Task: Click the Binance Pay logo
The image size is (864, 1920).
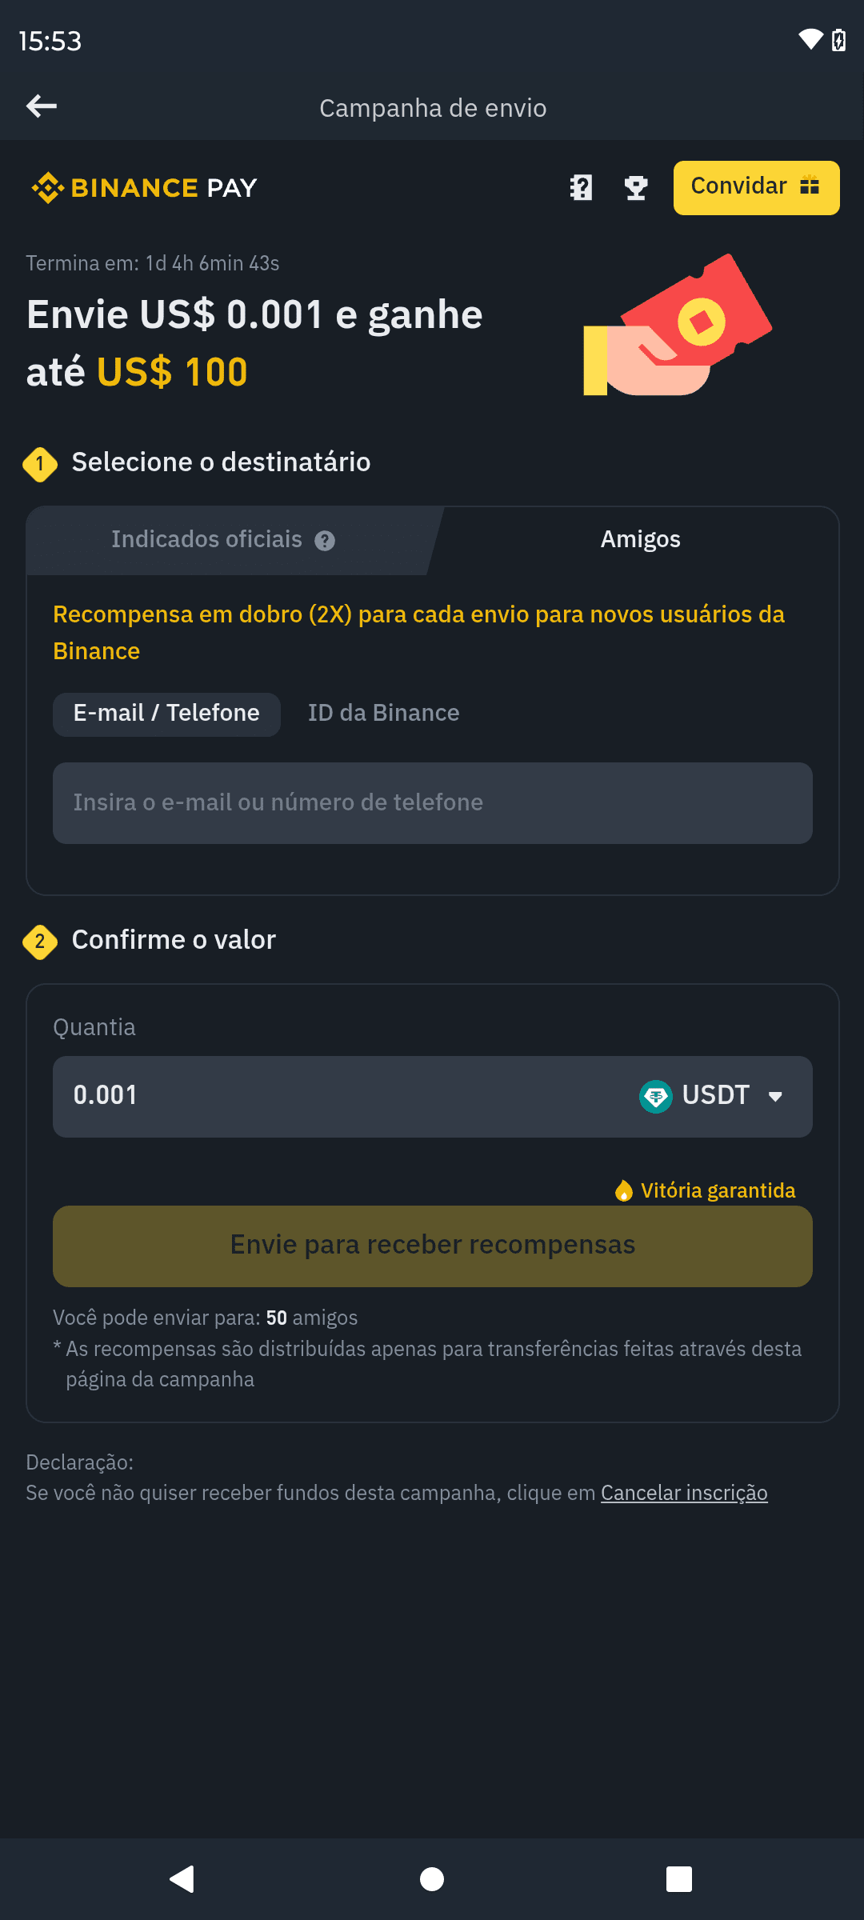Action: [x=144, y=188]
